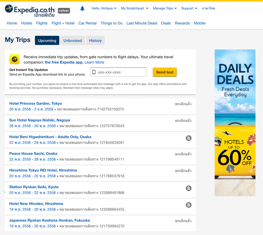This screenshot has height=235, width=263.
Task: Open Station Ryokan Seiki, Kyoto trip
Action: [x=34, y=187]
